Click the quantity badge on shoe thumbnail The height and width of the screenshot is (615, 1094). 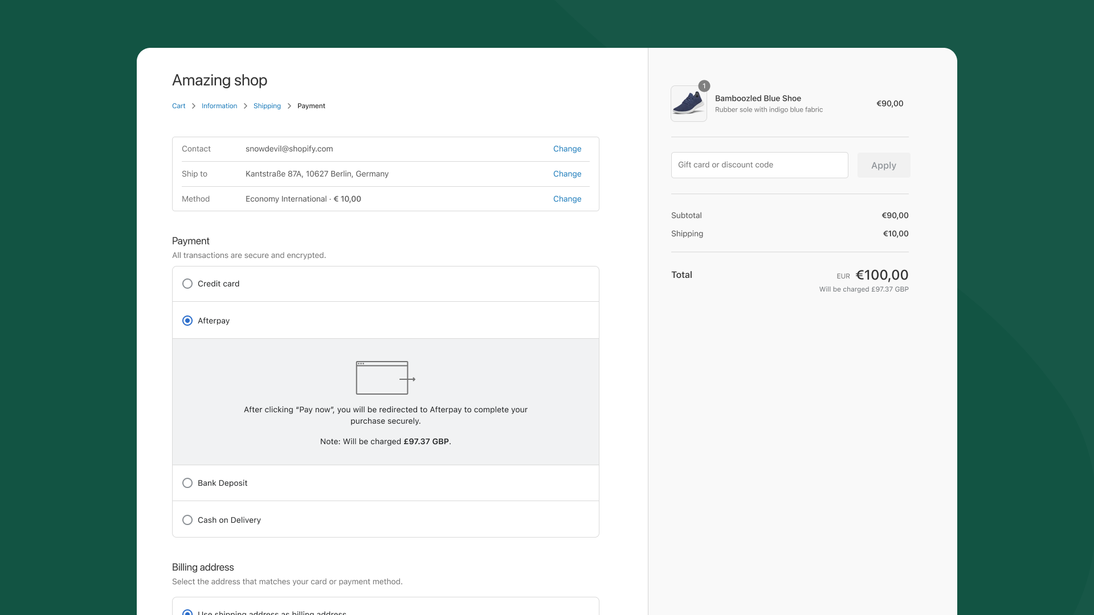(x=704, y=86)
